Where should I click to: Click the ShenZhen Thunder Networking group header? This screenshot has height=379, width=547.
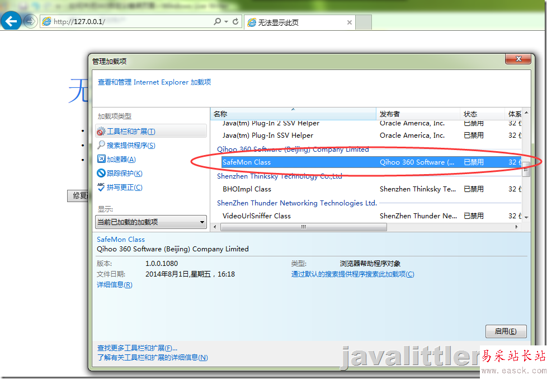pyautogui.click(x=297, y=203)
